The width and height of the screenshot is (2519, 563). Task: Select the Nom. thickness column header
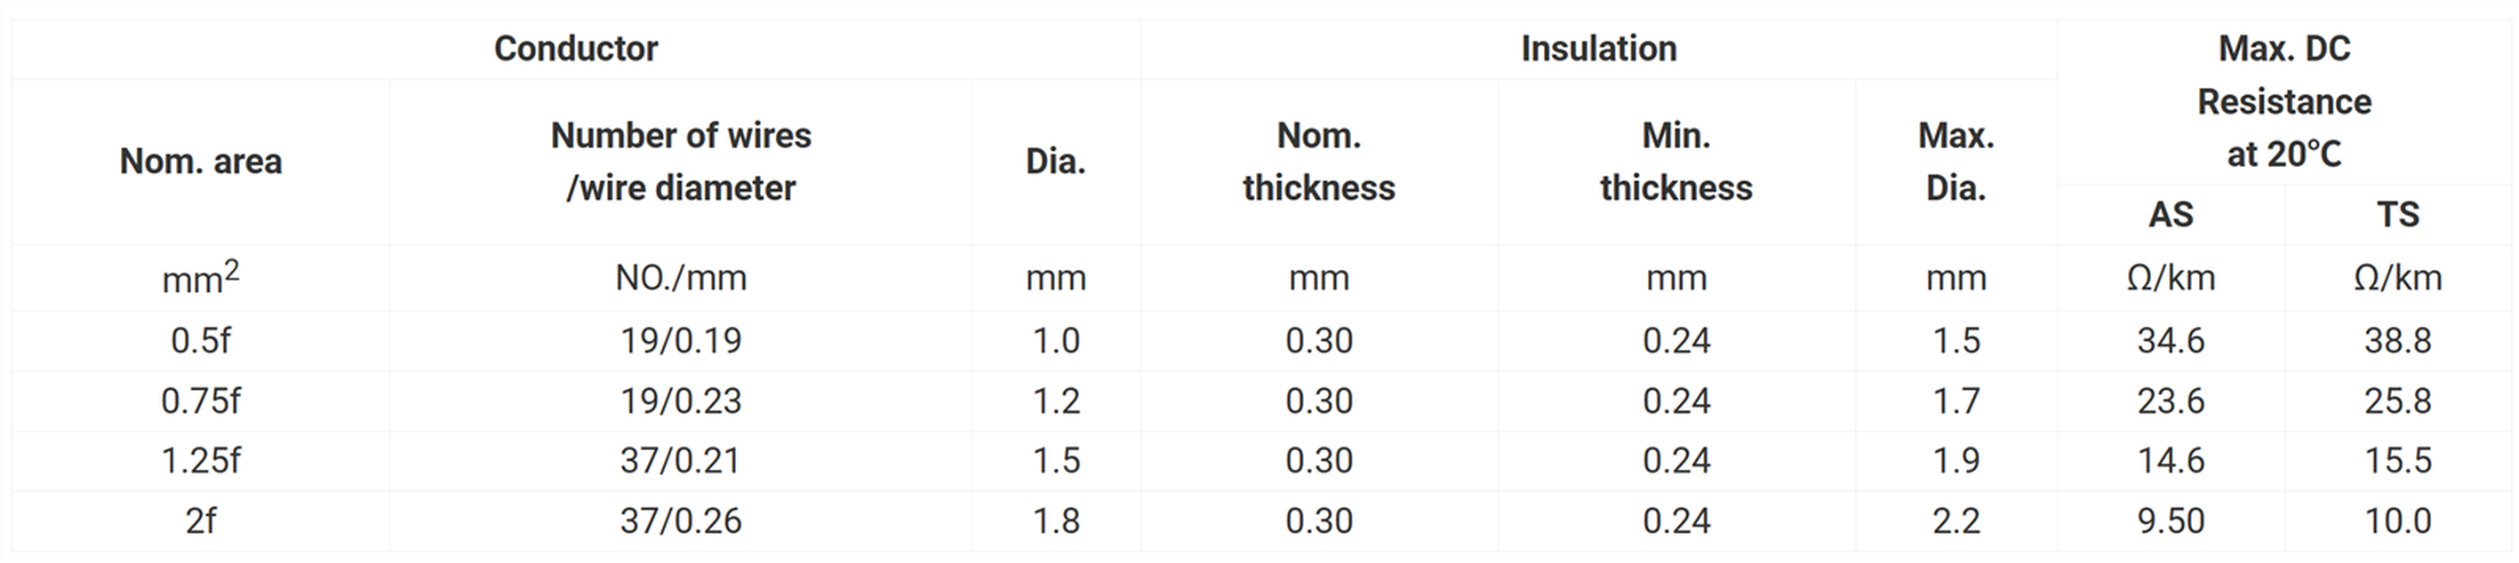(1318, 162)
